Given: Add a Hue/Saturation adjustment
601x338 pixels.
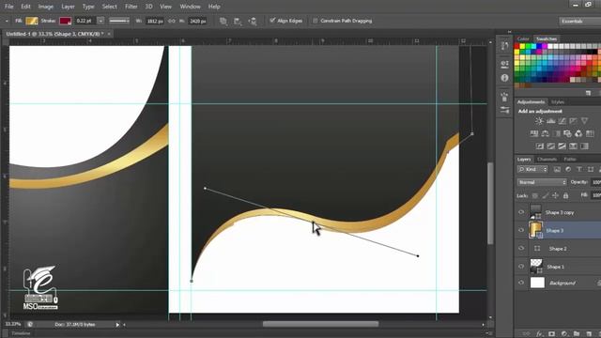Looking at the screenshot, I should click(x=534, y=133).
